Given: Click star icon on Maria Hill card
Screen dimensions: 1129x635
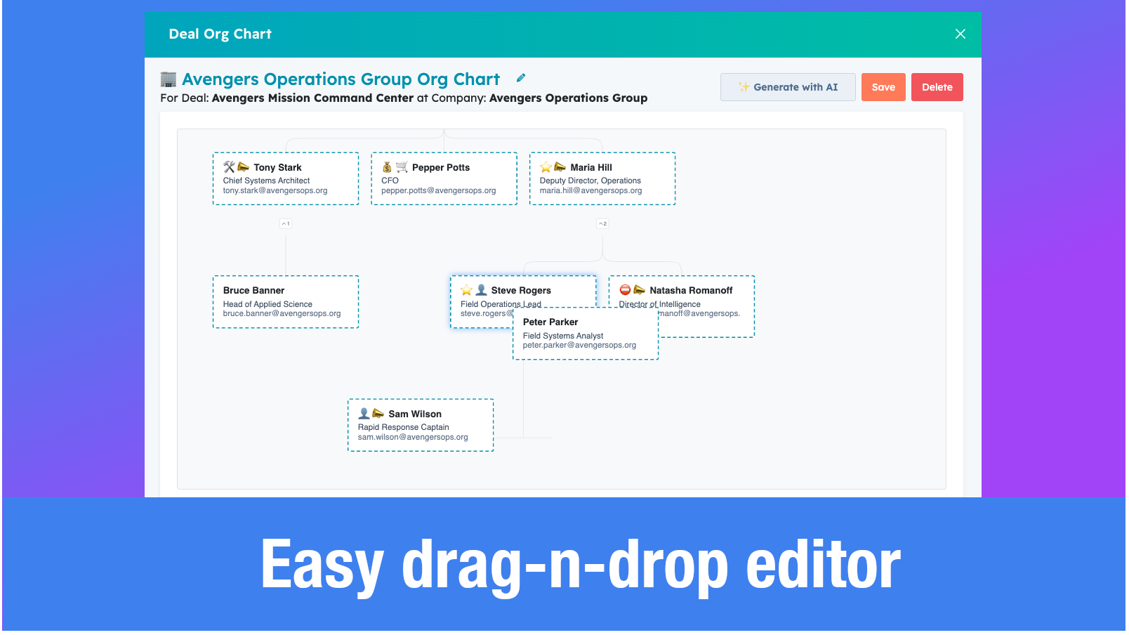Looking at the screenshot, I should coord(546,167).
